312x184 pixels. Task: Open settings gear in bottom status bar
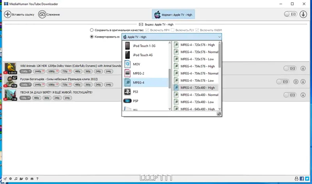click(x=11, y=179)
